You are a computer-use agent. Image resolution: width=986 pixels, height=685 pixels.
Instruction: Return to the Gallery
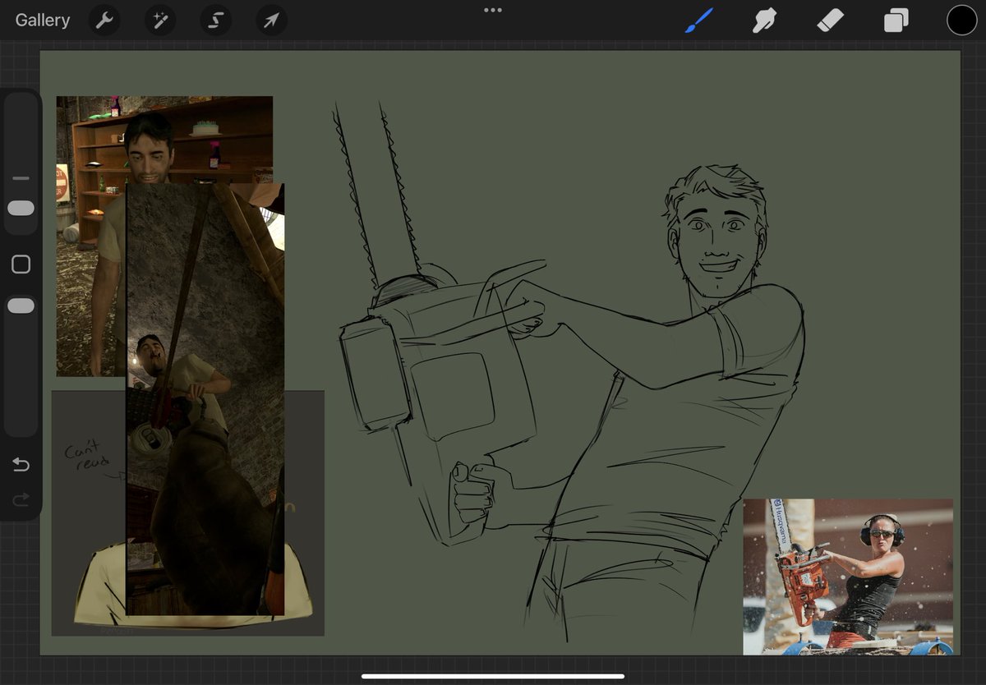click(43, 21)
